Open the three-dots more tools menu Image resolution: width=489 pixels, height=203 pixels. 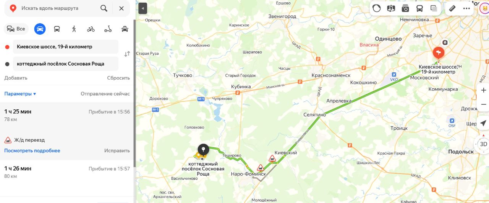(466, 8)
